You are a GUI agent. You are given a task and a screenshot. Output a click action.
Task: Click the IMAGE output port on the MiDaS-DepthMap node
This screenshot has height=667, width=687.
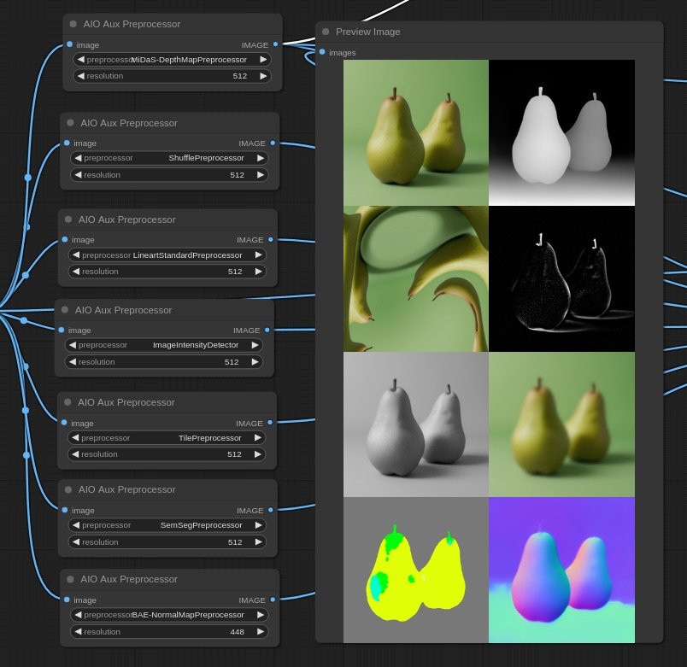tap(273, 45)
